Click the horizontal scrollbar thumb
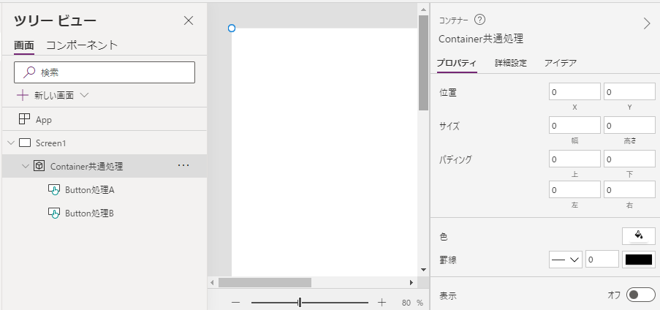The height and width of the screenshot is (310, 660). pyautogui.click(x=265, y=282)
